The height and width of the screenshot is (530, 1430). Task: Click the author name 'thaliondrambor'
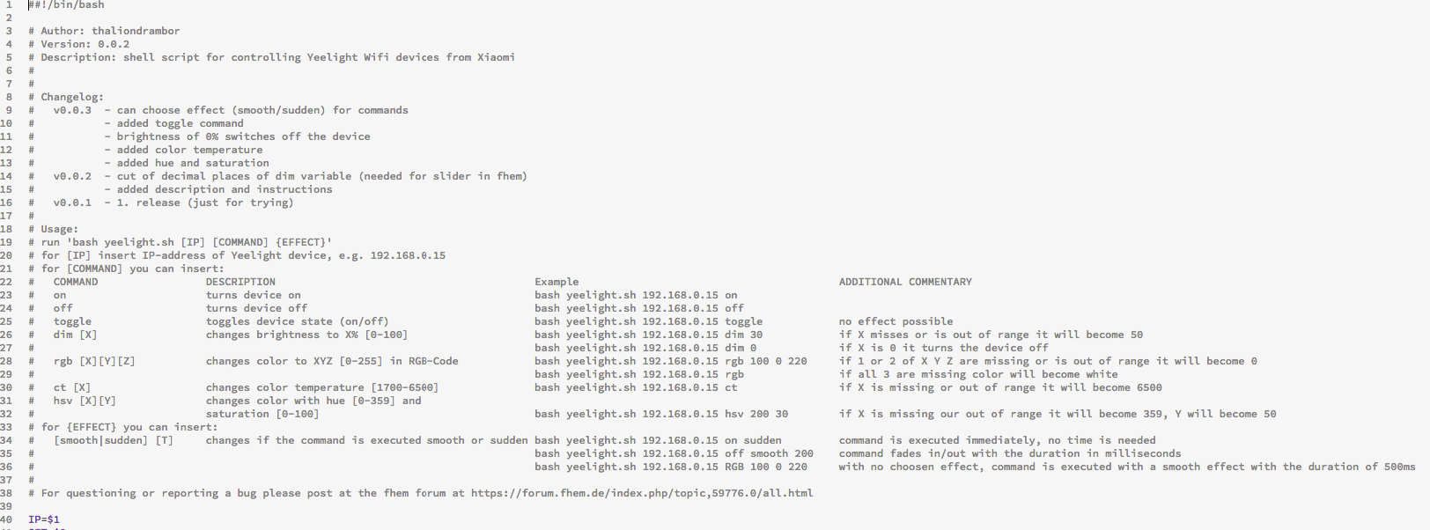(136, 31)
